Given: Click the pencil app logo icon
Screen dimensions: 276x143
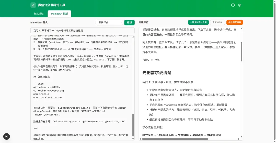Looking at the screenshot, I should tap(33, 5).
